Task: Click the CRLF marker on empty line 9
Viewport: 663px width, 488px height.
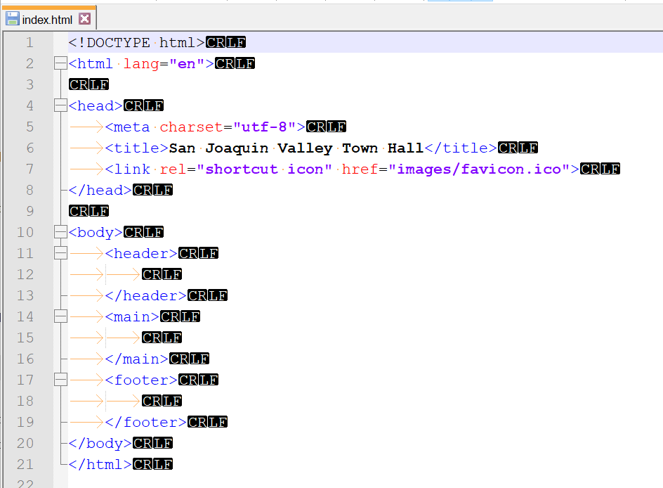Action: tap(88, 211)
